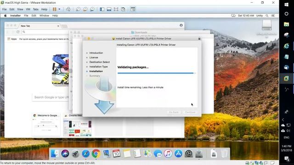Open iTunes from the Dock

click(168, 154)
